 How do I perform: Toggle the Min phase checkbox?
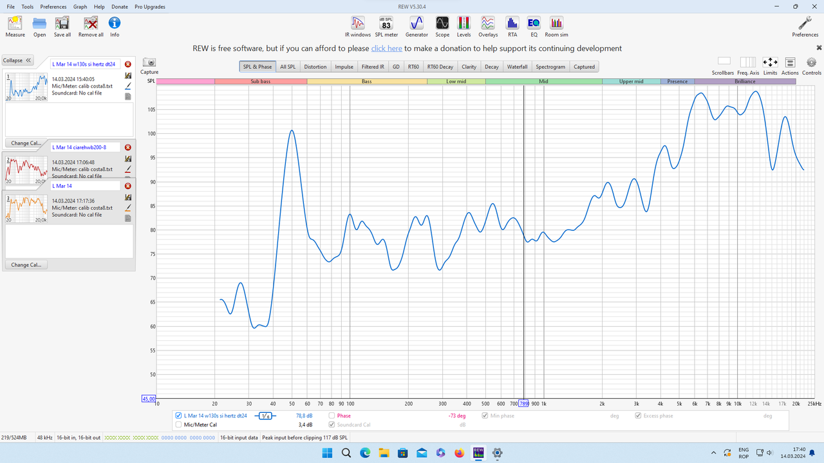[485, 416]
